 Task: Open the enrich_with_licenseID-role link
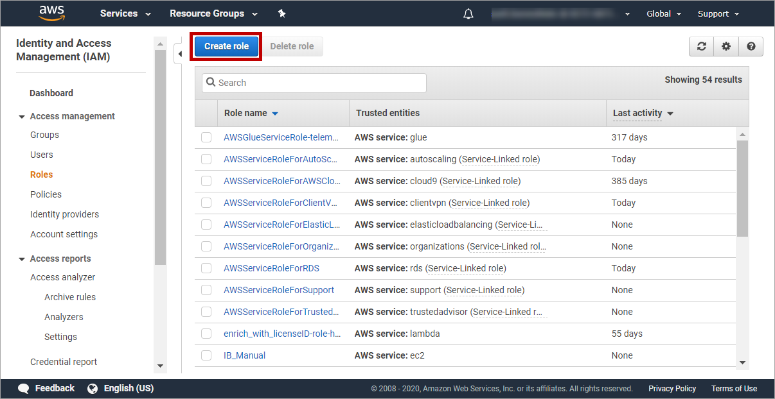(282, 334)
